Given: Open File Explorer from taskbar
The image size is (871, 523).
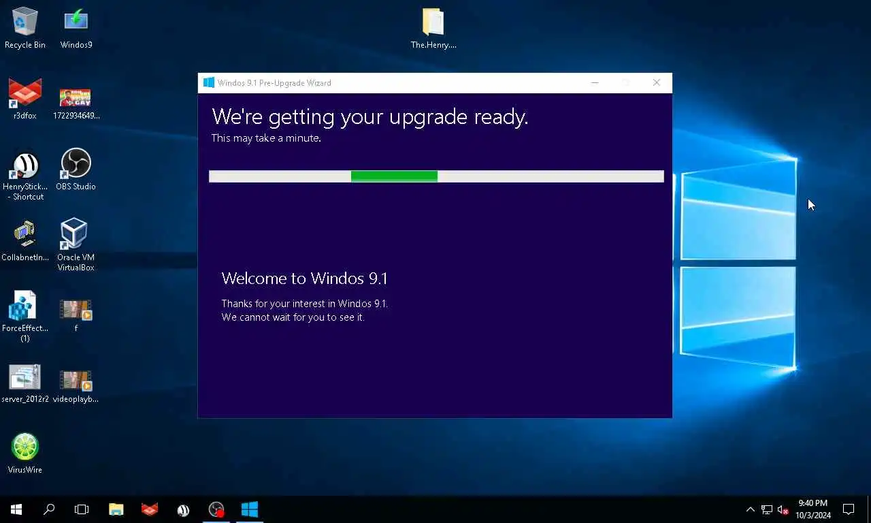Looking at the screenshot, I should (x=116, y=509).
